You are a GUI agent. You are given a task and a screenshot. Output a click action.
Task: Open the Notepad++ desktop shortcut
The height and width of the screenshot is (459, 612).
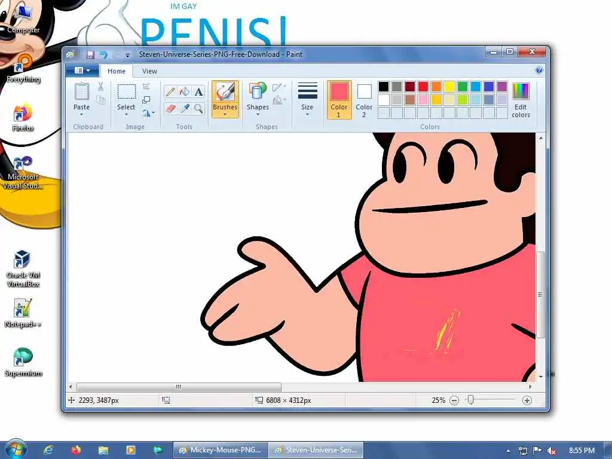coord(23,313)
